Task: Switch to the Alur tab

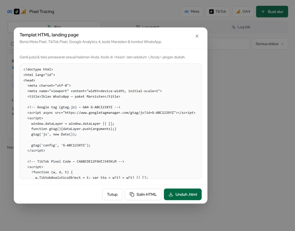Action: 54,27
